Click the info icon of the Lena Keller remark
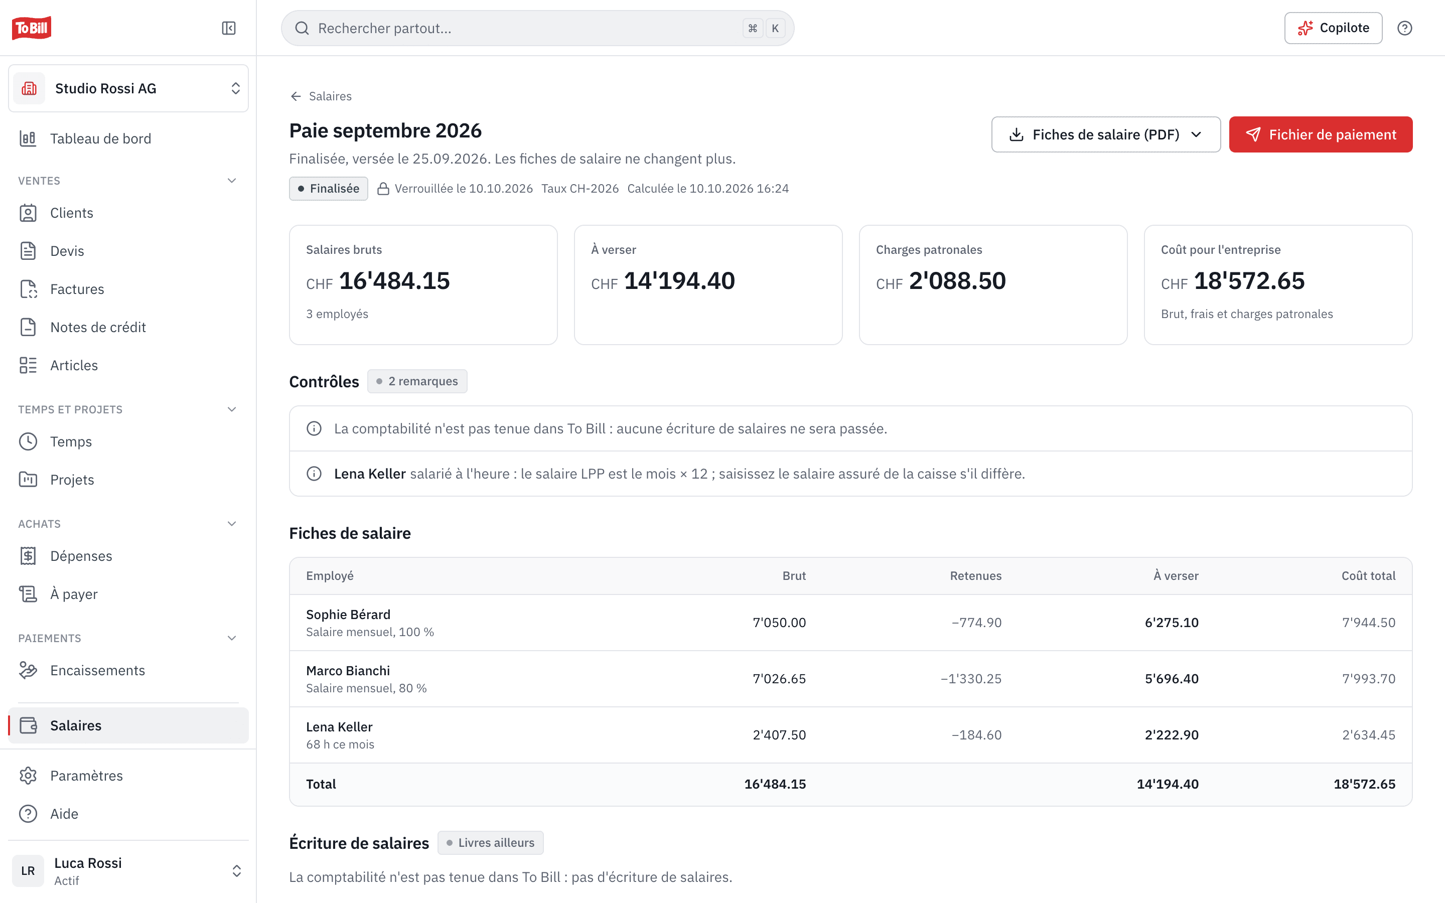This screenshot has width=1445, height=903. (314, 474)
